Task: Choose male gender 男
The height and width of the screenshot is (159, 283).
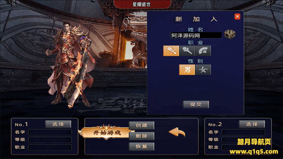Action: pos(187,69)
